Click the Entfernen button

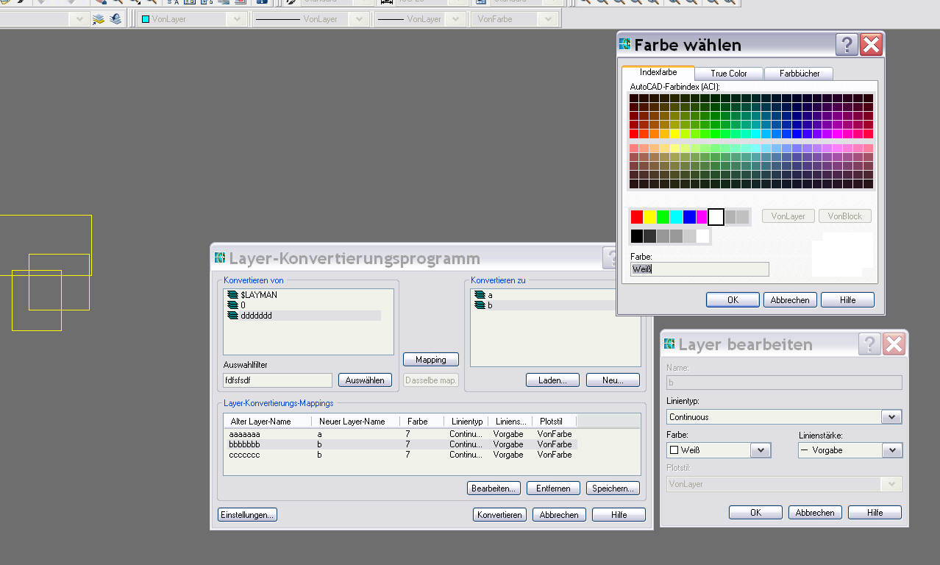coord(553,488)
